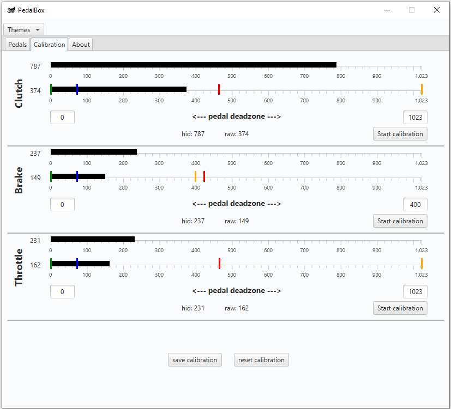Click the Clutch section label
Viewport: 451px width, 409px height.
click(x=19, y=94)
